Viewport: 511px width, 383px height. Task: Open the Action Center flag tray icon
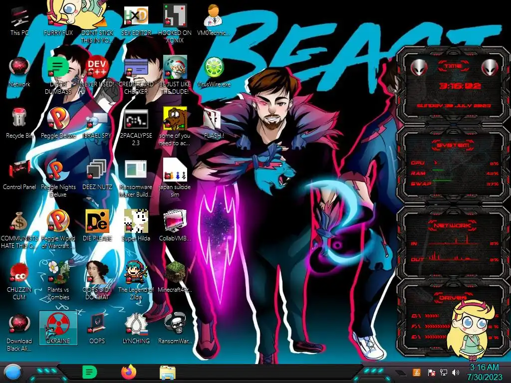tap(431, 372)
